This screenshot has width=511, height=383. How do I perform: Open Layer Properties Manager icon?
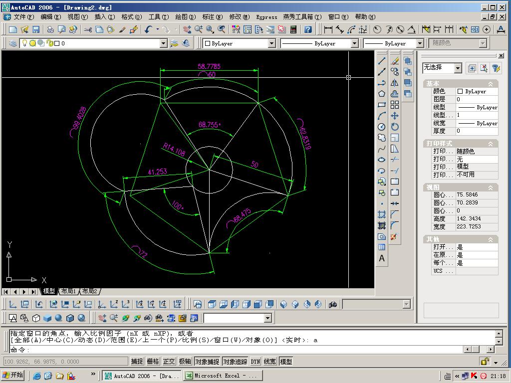coord(12,43)
